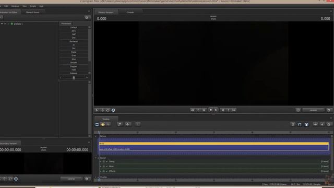Open the Edit menu

tap(6, 6)
